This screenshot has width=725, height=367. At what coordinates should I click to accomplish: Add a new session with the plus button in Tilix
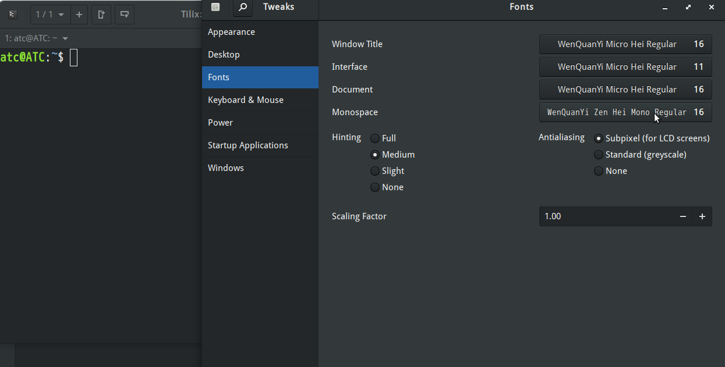tap(79, 15)
